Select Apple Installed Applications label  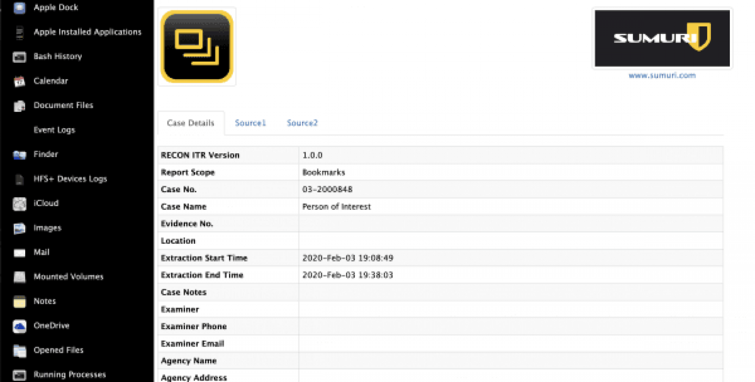[88, 32]
